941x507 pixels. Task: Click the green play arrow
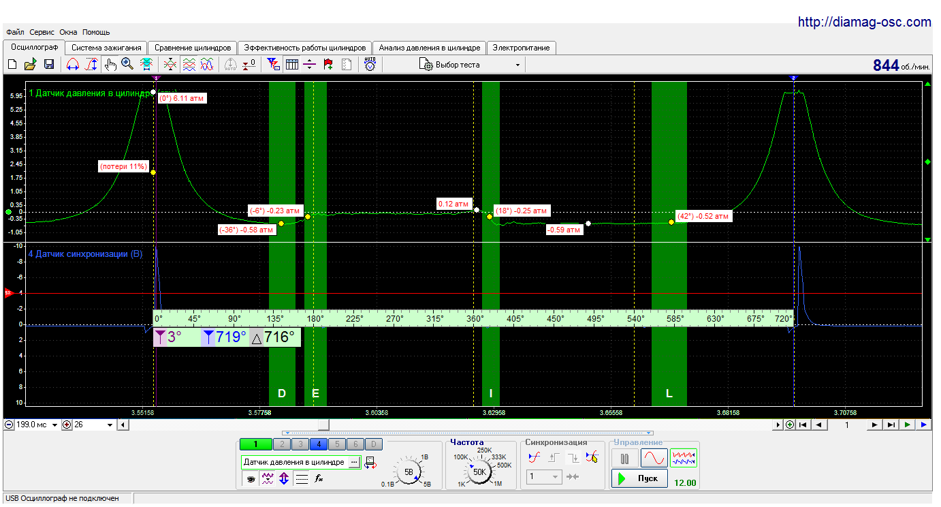click(907, 425)
